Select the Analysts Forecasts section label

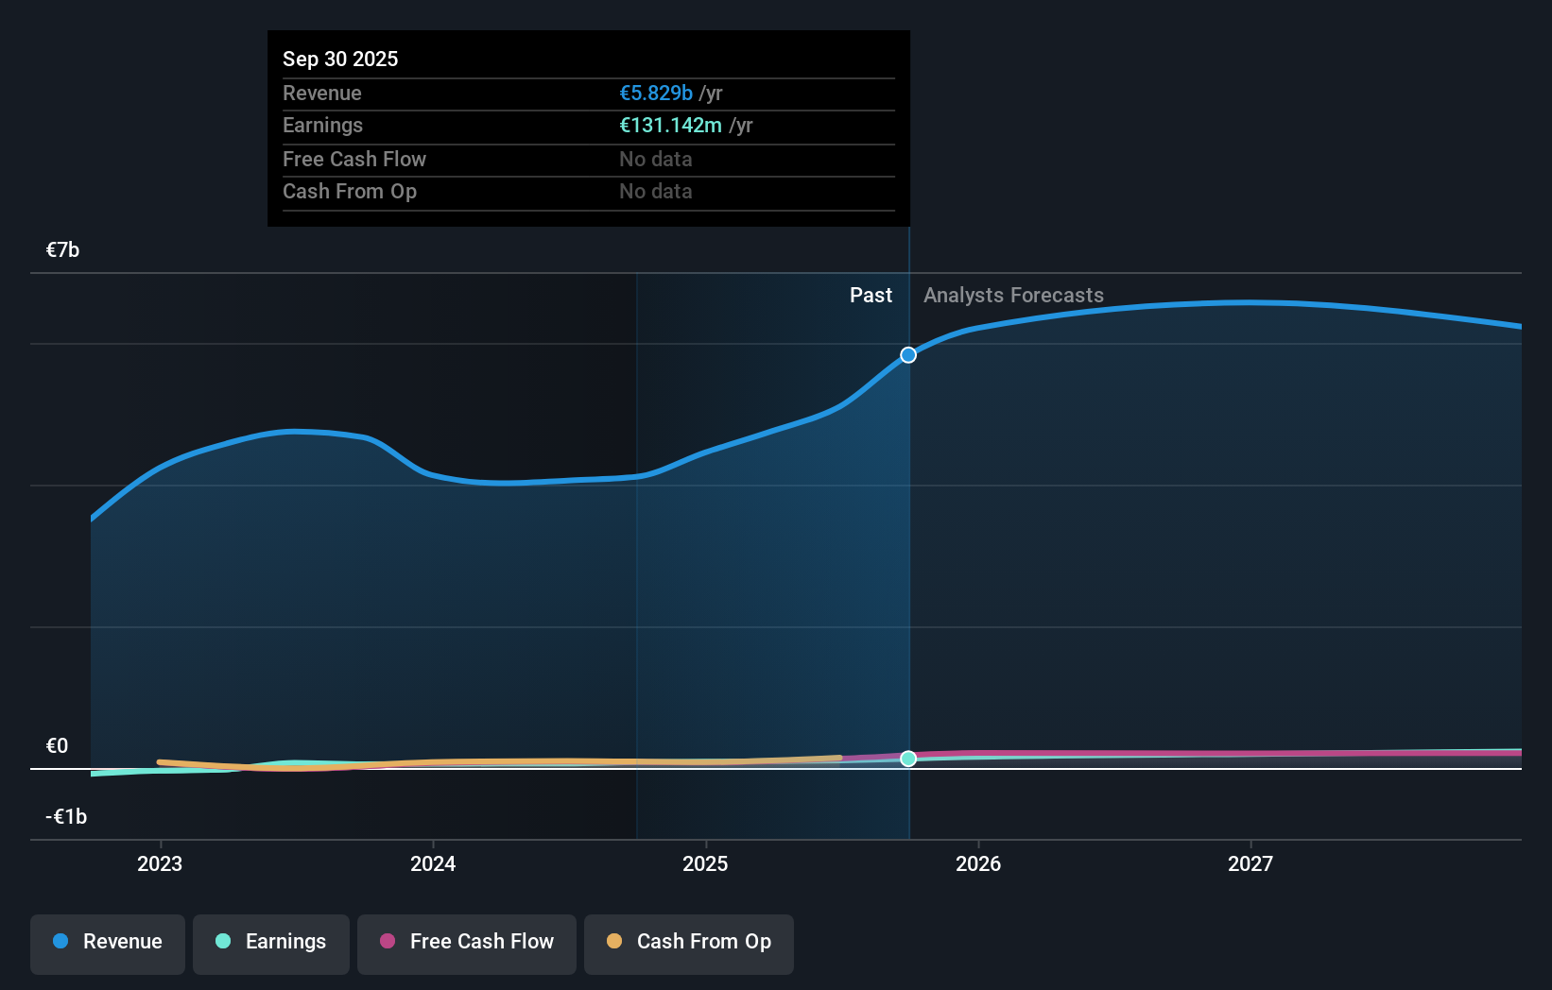(1013, 295)
